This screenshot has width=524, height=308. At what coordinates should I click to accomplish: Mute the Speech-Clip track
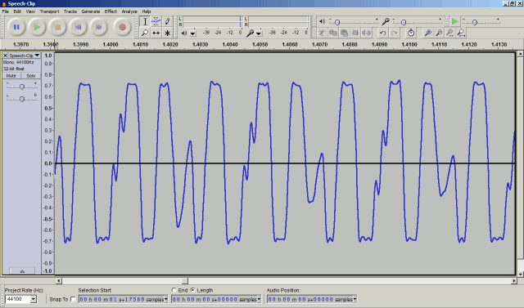pos(11,76)
